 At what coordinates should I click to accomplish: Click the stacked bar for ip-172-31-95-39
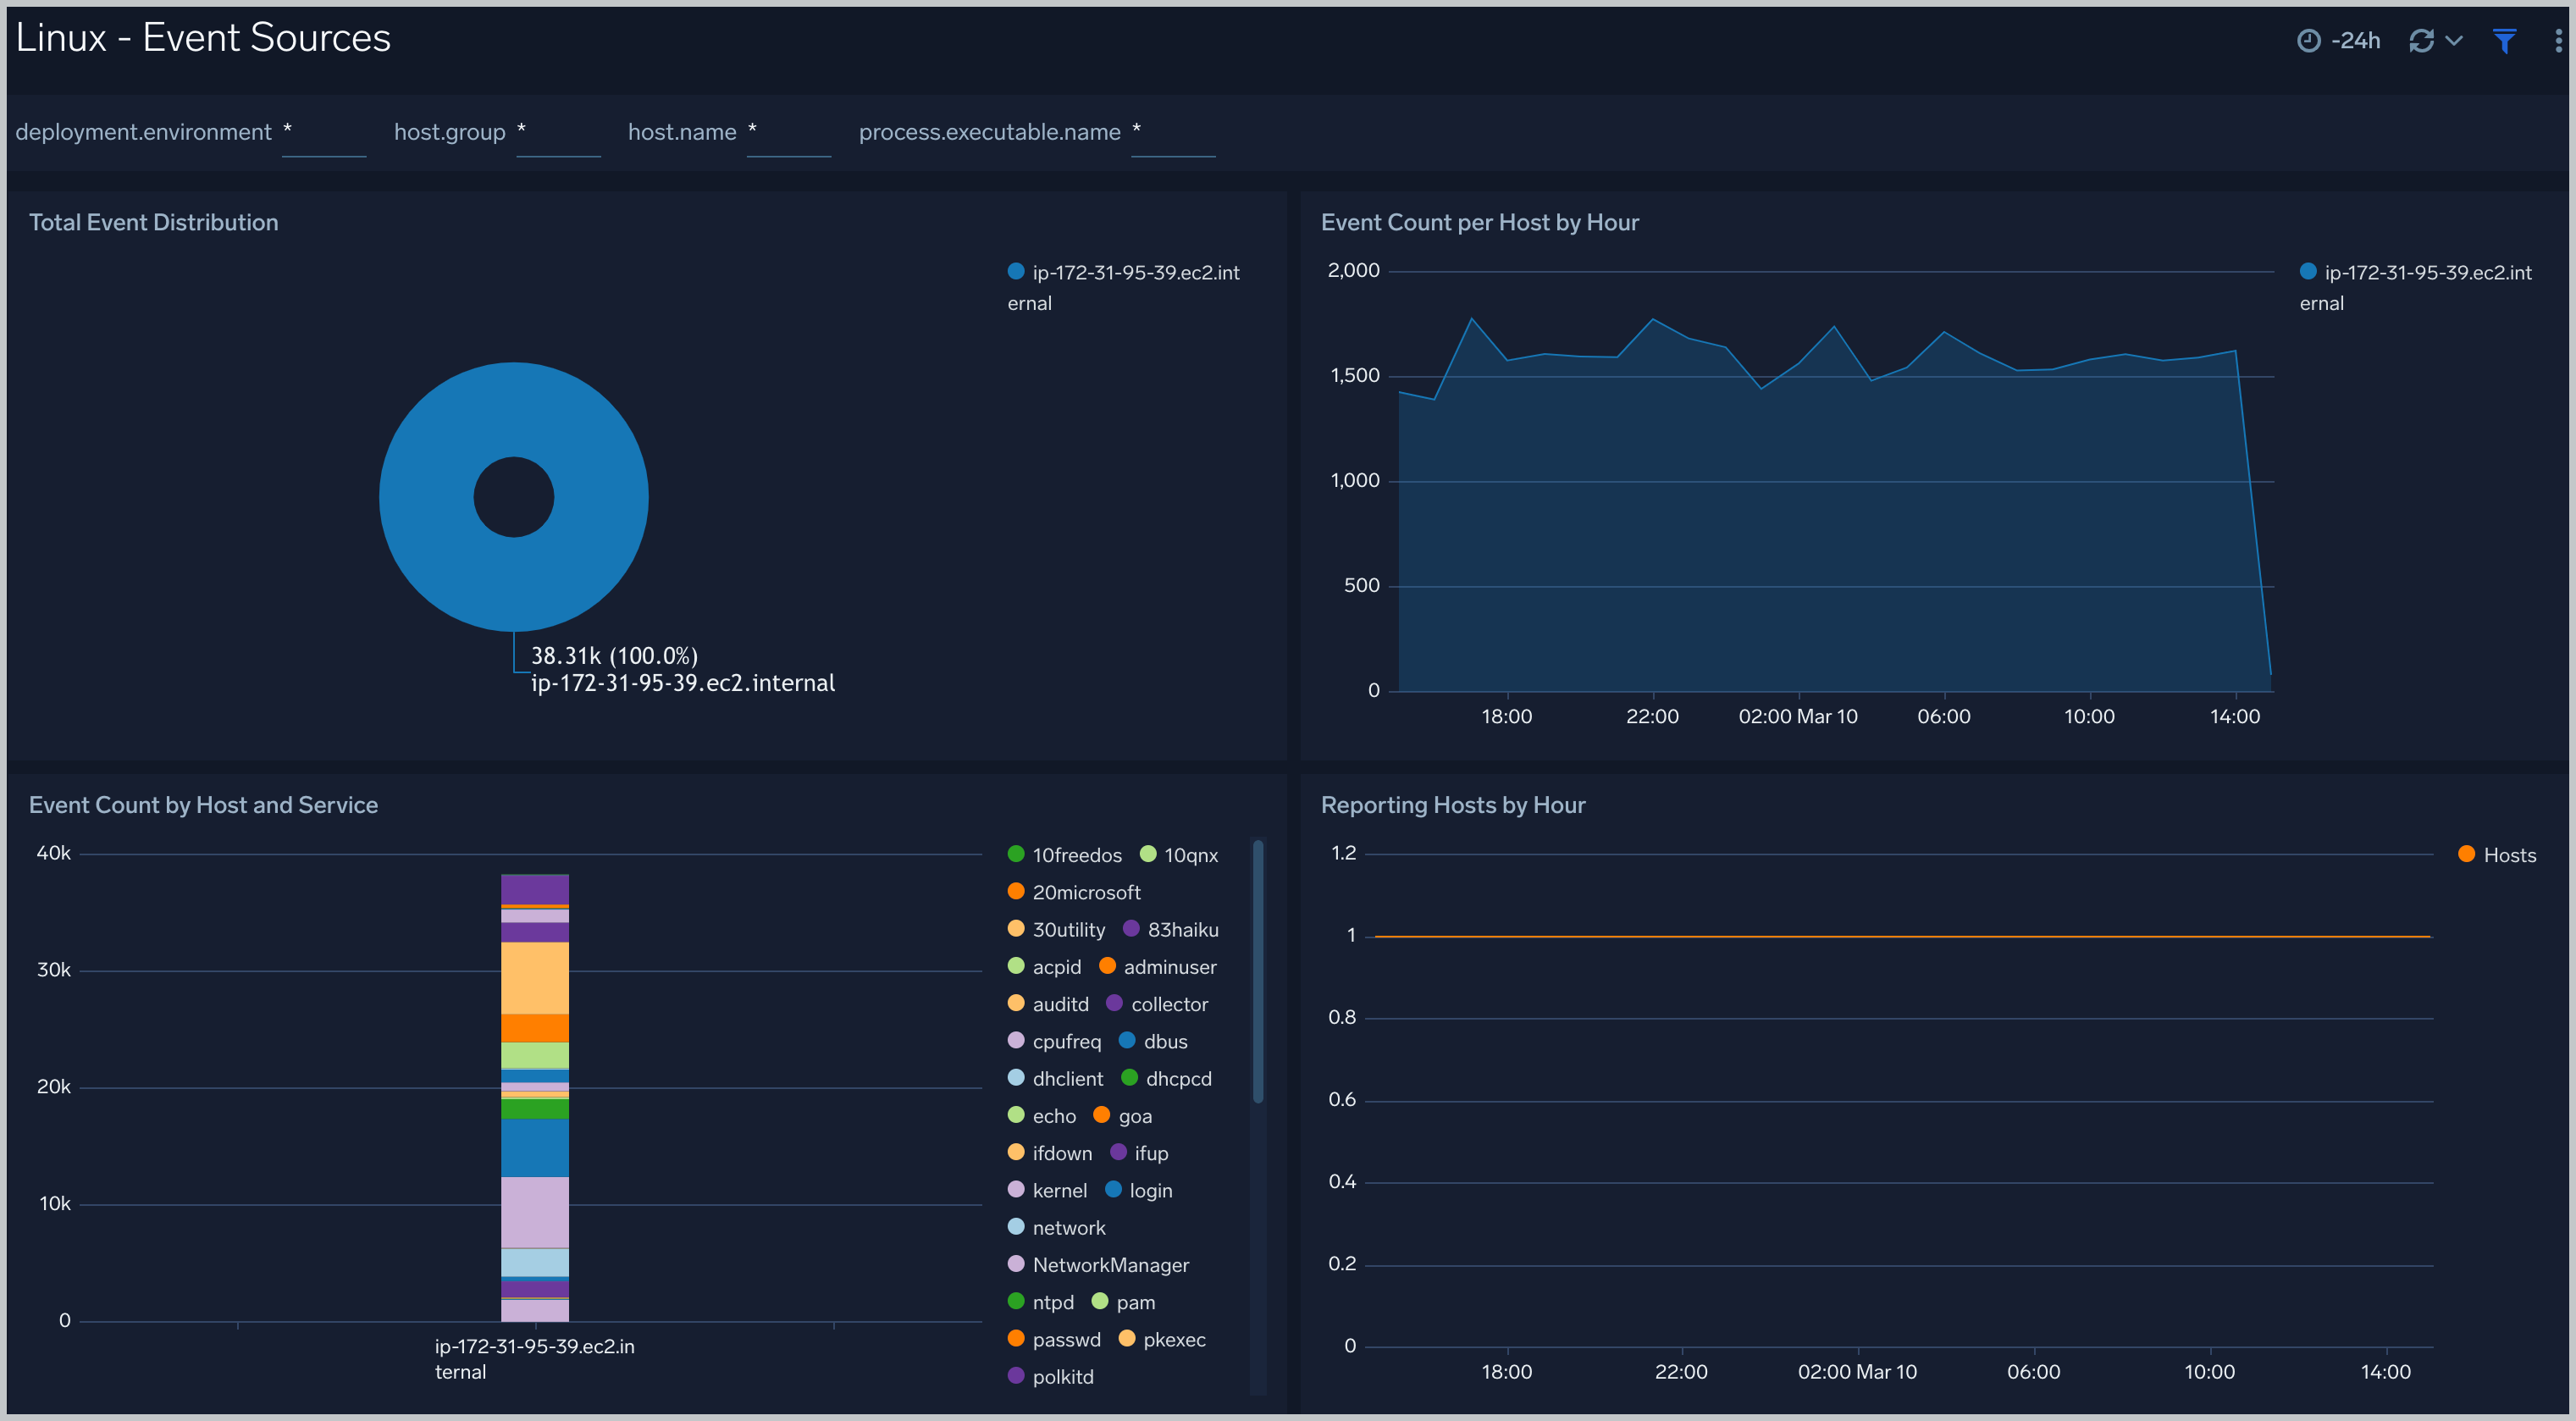pos(535,1097)
